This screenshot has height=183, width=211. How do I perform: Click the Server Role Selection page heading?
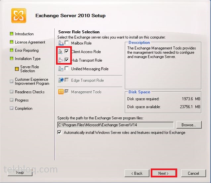click(79, 32)
